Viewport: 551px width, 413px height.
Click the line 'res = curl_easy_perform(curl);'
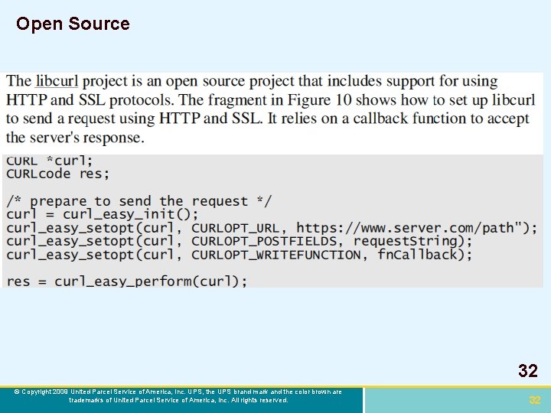(127, 281)
